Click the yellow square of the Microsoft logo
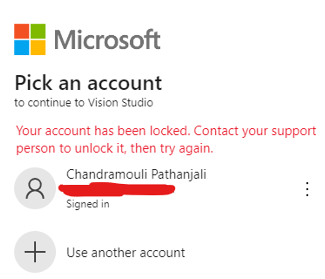The width and height of the screenshot is (325, 279). [x=38, y=48]
